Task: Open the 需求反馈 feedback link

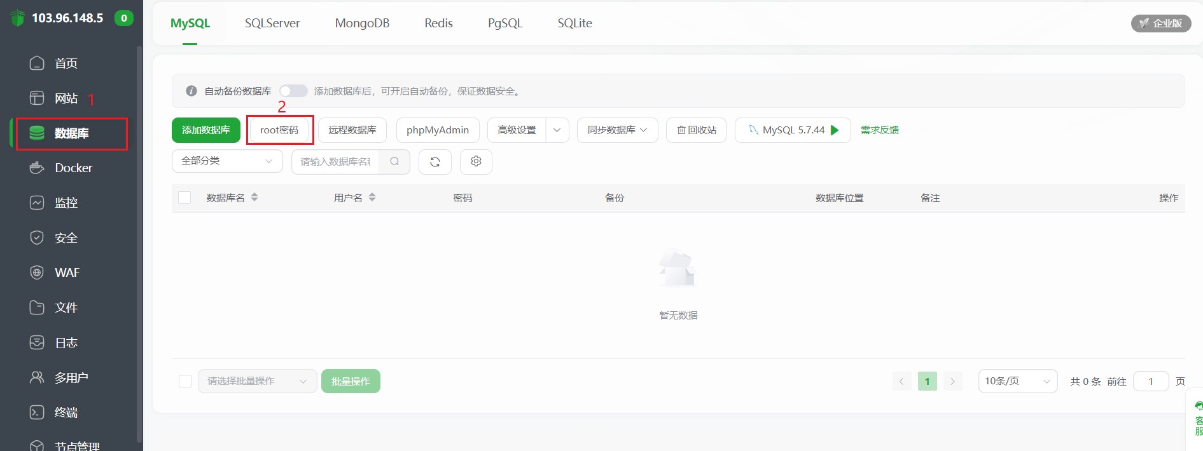Action: coord(879,130)
